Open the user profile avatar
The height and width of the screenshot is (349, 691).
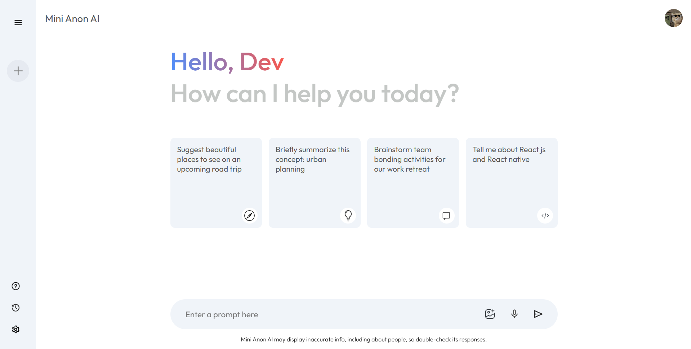(674, 18)
